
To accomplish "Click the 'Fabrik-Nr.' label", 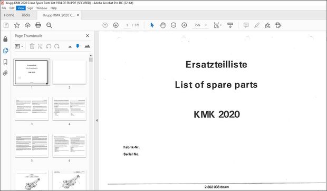I will [x=132, y=147].
